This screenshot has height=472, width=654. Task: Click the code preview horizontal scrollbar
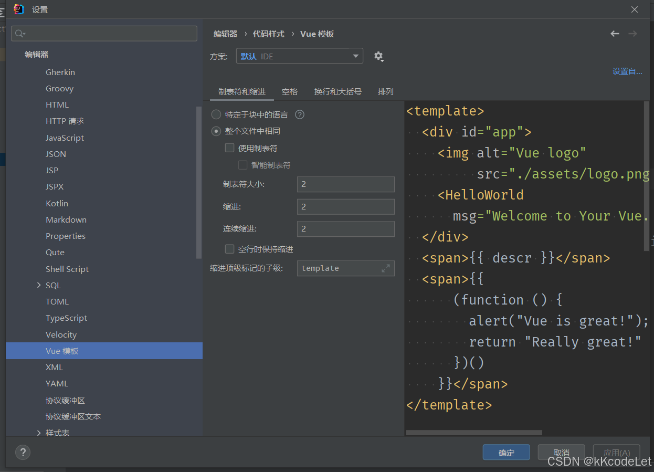click(474, 433)
